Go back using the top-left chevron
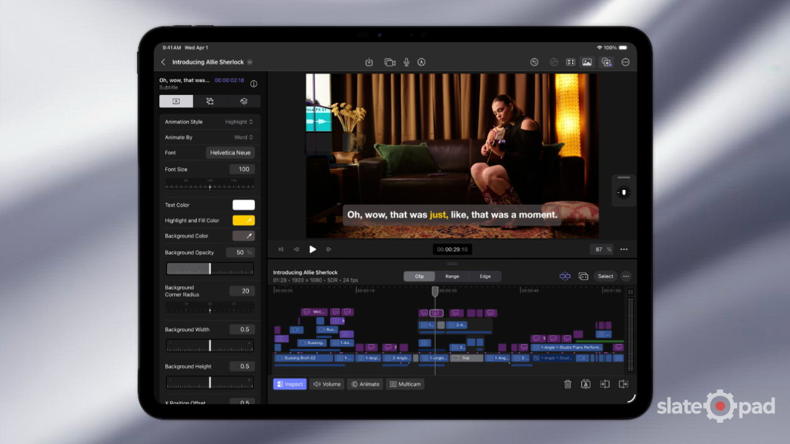This screenshot has width=790, height=444. click(x=163, y=62)
